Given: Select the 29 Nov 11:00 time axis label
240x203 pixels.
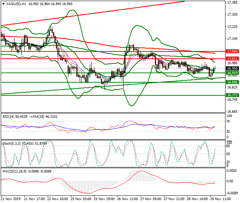Looking at the screenshot, I should click(221, 199).
